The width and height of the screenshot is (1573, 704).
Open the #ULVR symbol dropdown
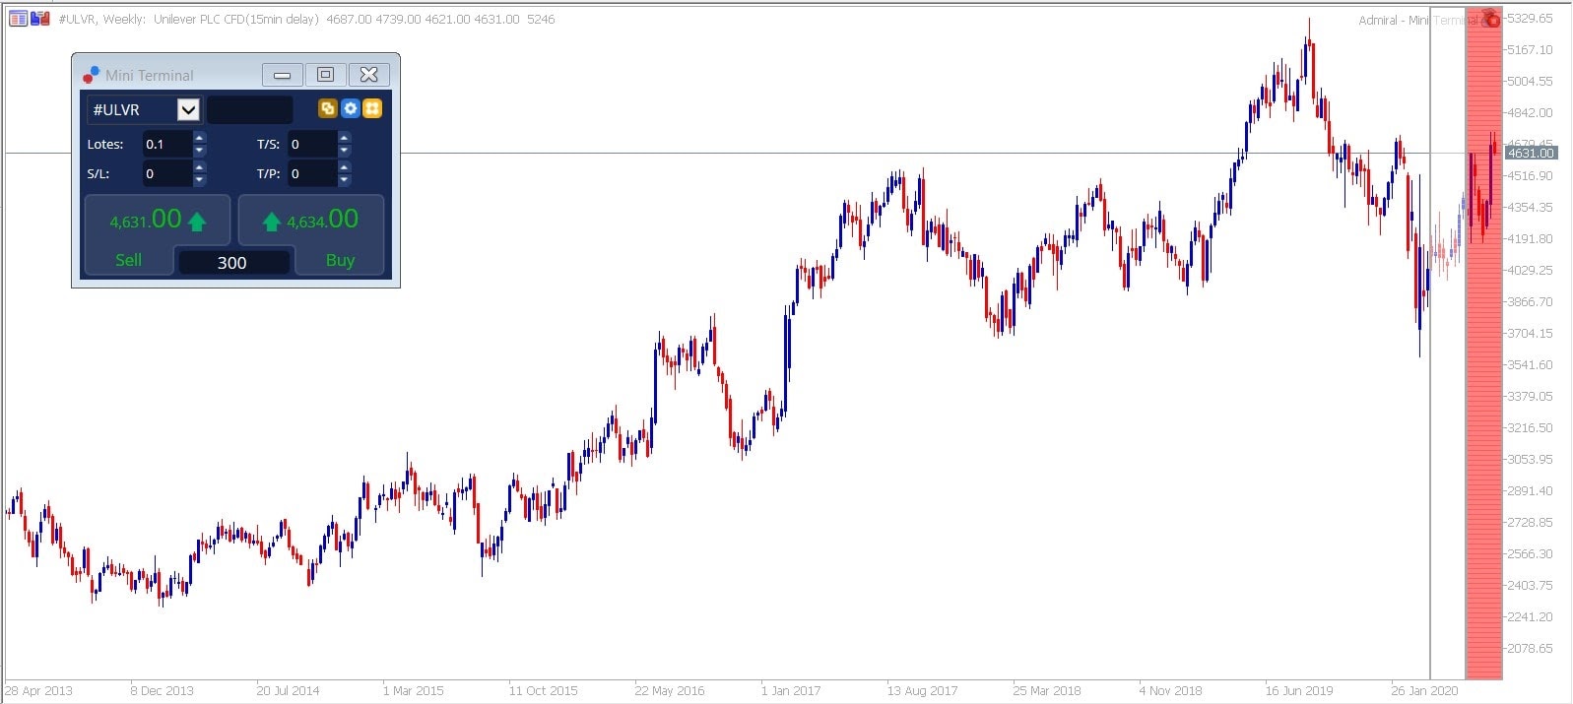(188, 109)
